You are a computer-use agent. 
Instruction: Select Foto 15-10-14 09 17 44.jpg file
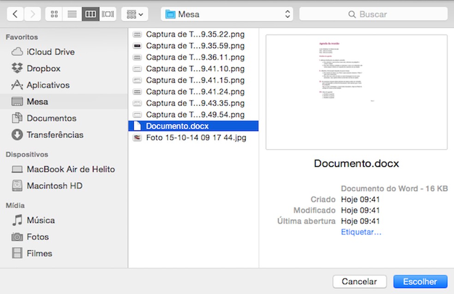(196, 138)
